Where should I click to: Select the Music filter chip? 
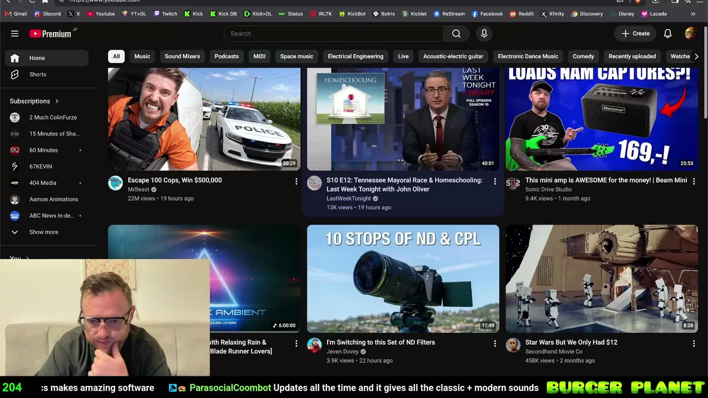142,56
